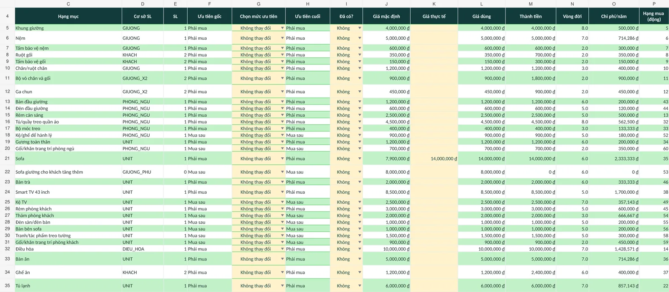Expand the priority dropdown for Sofa giường cho khách tăng thêm
669x292 pixels.
pyautogui.click(x=282, y=172)
